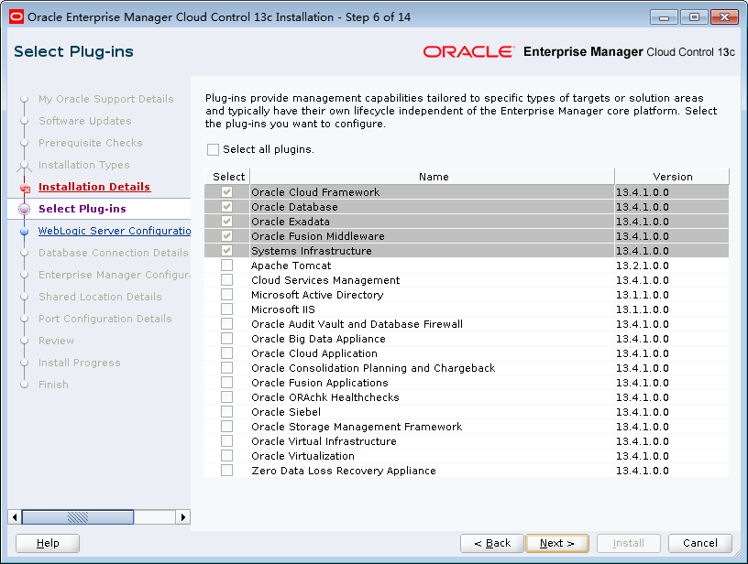Tick Zero Data Loss Recovery Appliance checkbox
The image size is (748, 564).
(x=227, y=471)
